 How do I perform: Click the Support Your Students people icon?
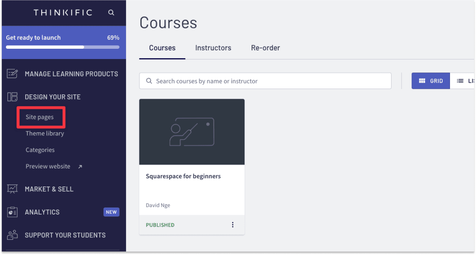click(x=12, y=235)
